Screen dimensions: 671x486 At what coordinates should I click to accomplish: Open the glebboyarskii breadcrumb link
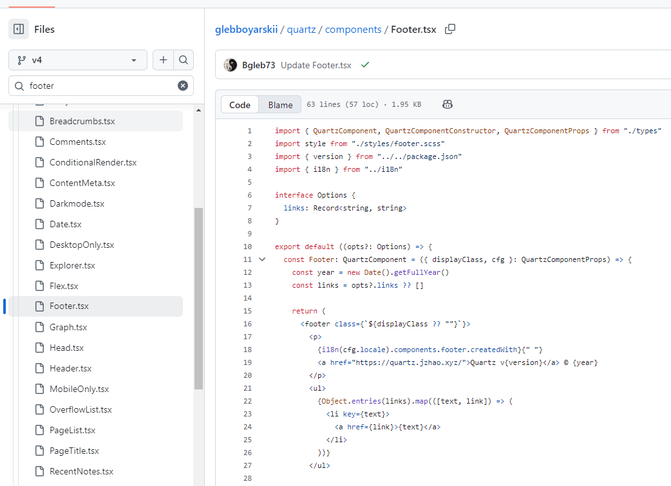click(247, 30)
